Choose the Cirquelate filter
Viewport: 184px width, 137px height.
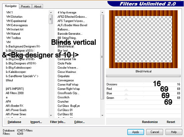click(x=64, y=76)
